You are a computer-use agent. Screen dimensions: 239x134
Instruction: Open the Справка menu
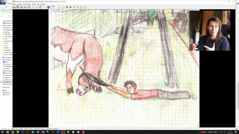point(43,4)
